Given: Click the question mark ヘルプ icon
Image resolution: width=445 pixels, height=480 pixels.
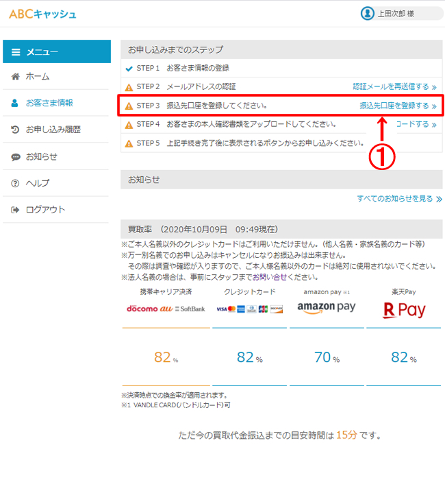Looking at the screenshot, I should click(15, 183).
